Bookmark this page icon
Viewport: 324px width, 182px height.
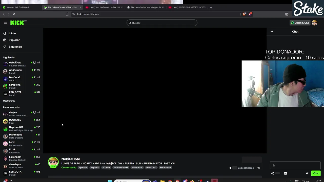[x=67, y=14]
